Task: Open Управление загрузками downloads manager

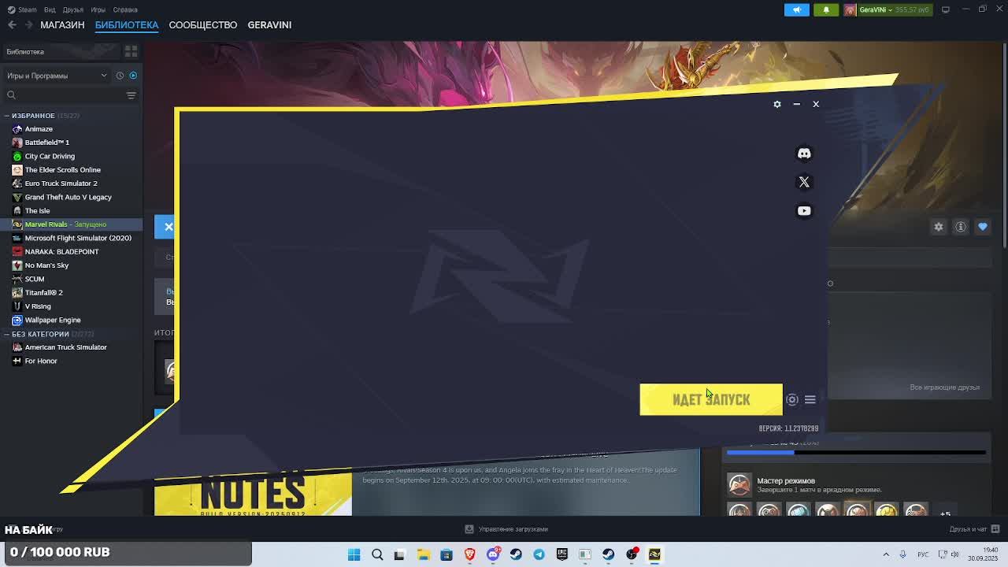Action: pyautogui.click(x=506, y=529)
